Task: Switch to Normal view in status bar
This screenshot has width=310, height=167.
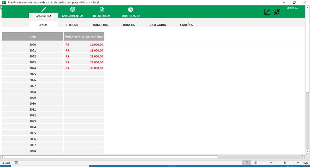Action: [246, 163]
